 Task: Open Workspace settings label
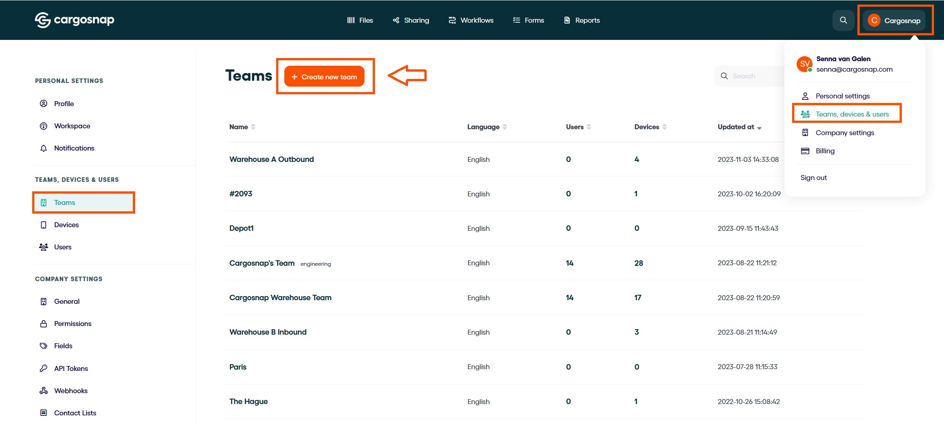(x=72, y=126)
